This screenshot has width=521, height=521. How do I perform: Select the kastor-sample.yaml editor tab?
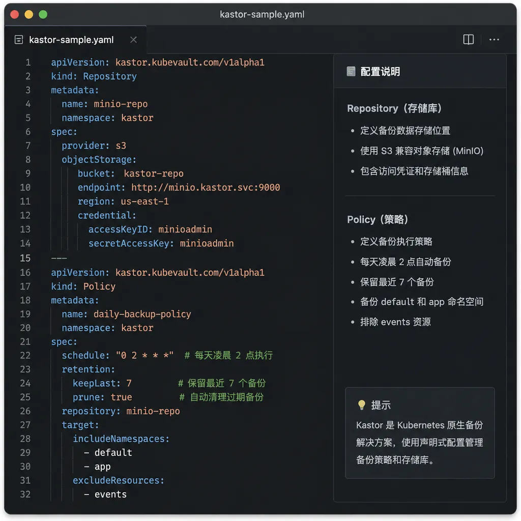(x=75, y=40)
